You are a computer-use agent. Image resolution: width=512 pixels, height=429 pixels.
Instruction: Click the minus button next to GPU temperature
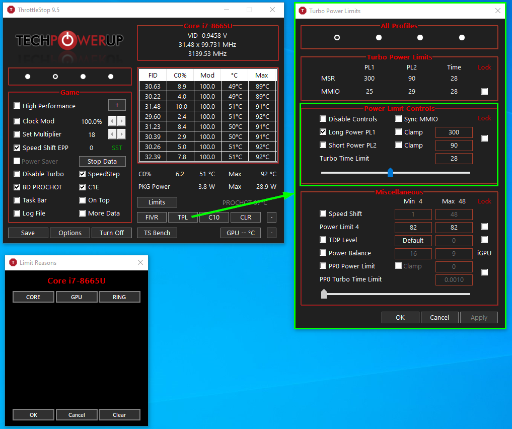tap(271, 233)
